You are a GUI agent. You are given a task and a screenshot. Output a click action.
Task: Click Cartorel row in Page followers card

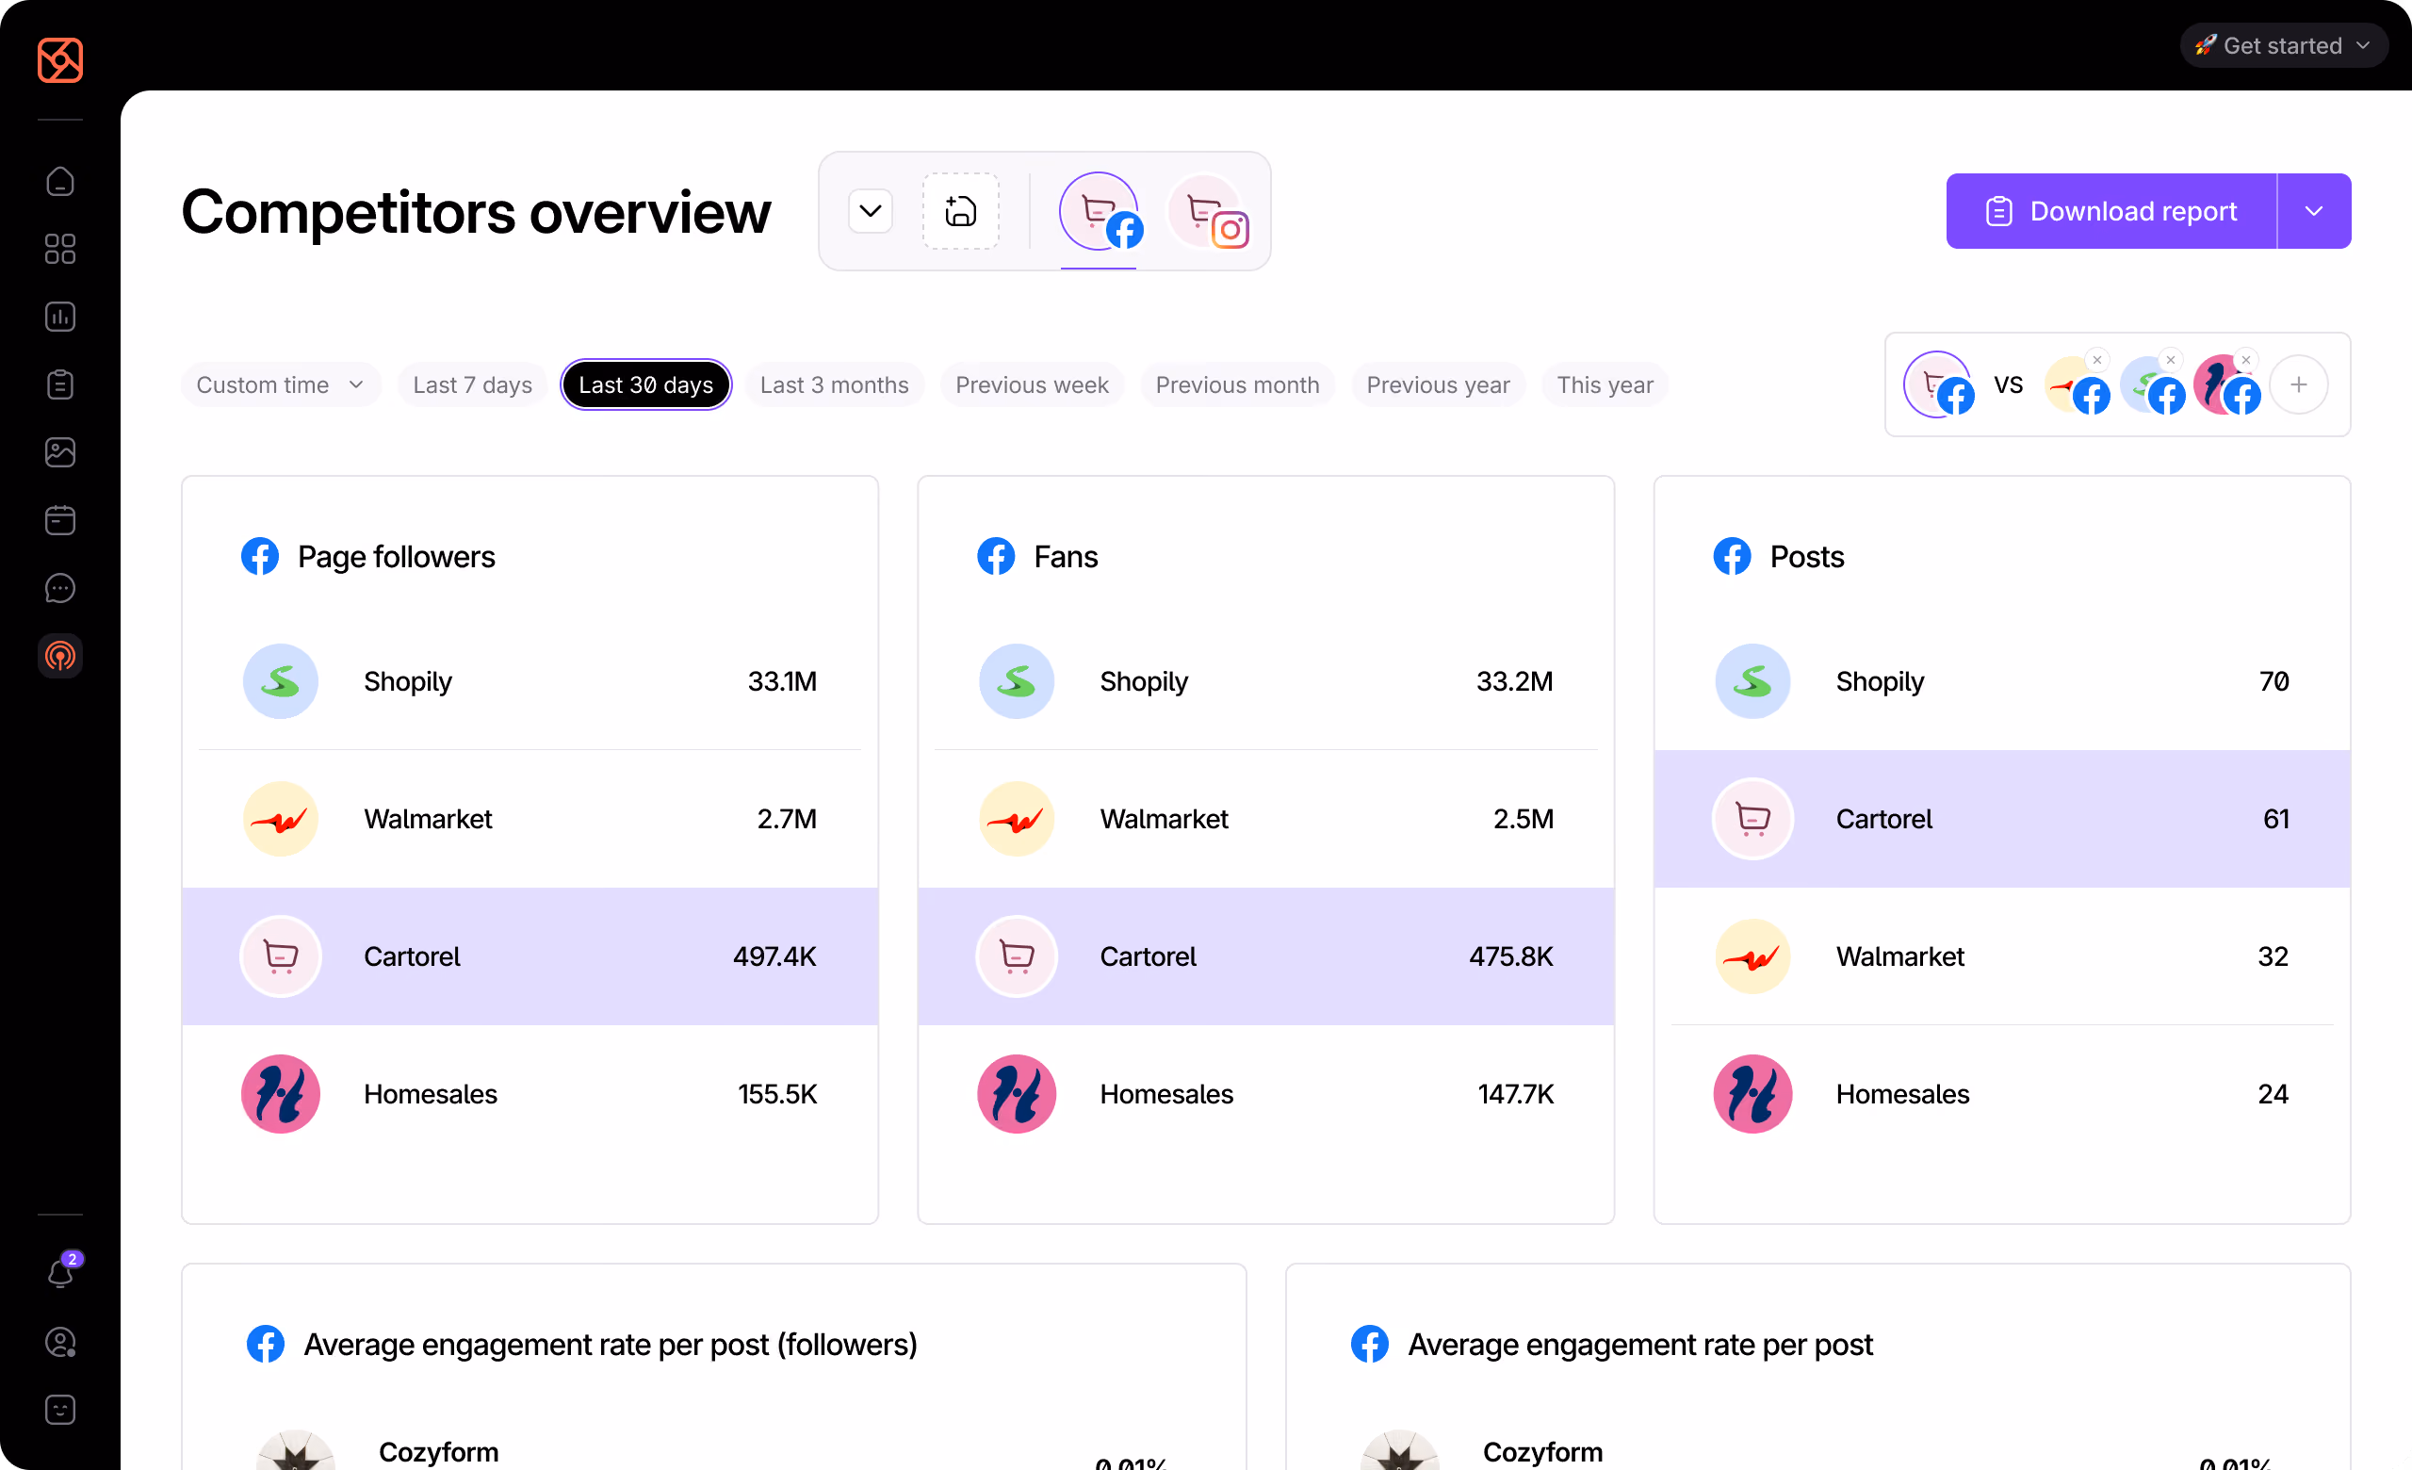point(530,956)
